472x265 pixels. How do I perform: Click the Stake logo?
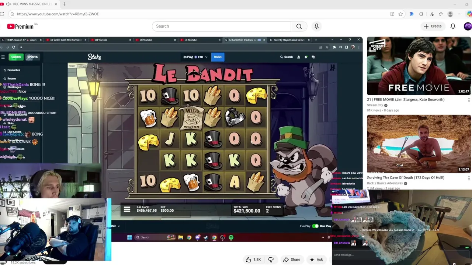pos(94,57)
